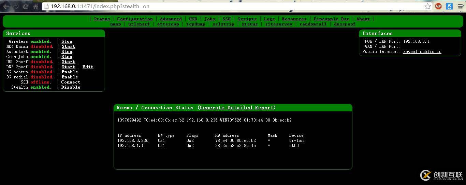Click HW address 28:2c:b2:c2:8b:4e
Image resolution: width=466 pixels, height=185 pixels.
[235, 146]
